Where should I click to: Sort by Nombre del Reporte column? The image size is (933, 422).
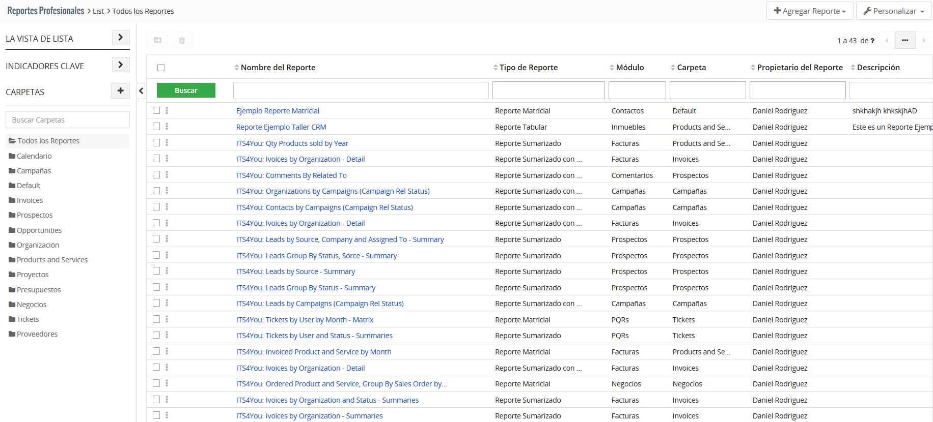click(278, 68)
